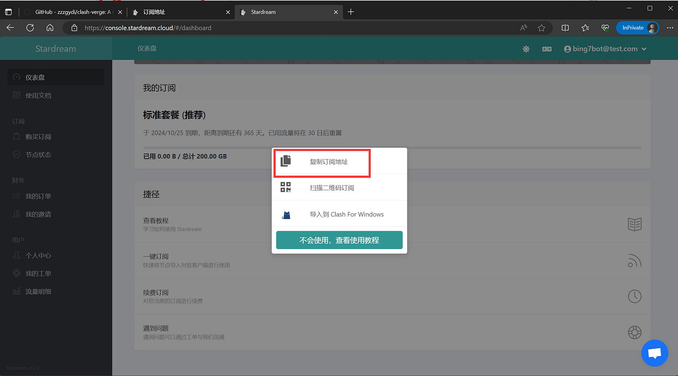Click the read aloud icon in address bar
This screenshot has width=678, height=376.
click(524, 28)
